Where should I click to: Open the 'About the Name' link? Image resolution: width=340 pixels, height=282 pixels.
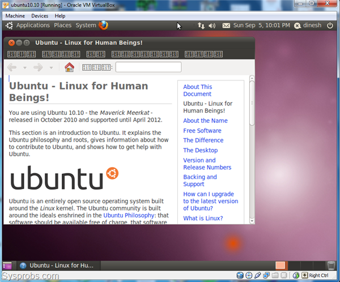point(205,121)
